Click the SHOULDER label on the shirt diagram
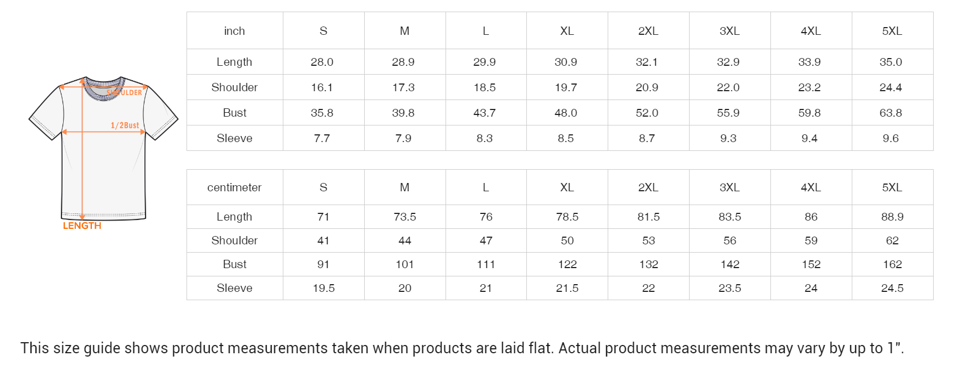This screenshot has width=963, height=382. 125,92
